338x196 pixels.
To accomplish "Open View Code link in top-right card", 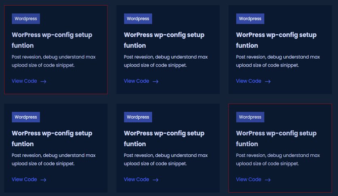I will click(x=249, y=81).
